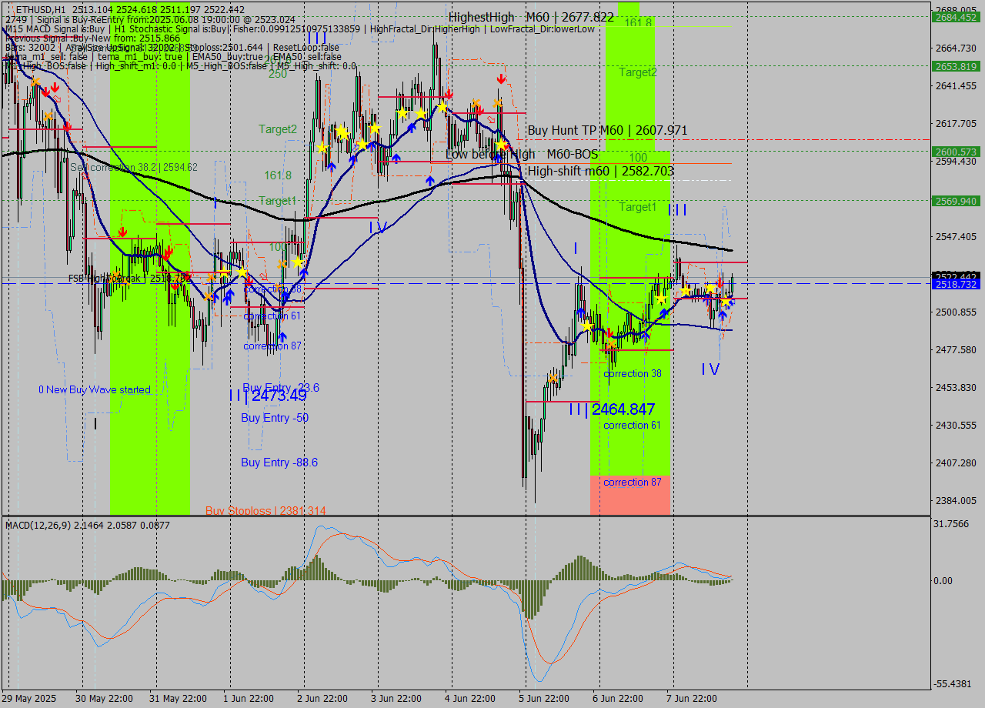
Task: Toggle the EMA50_buy:true indicator flag
Action: (x=228, y=56)
